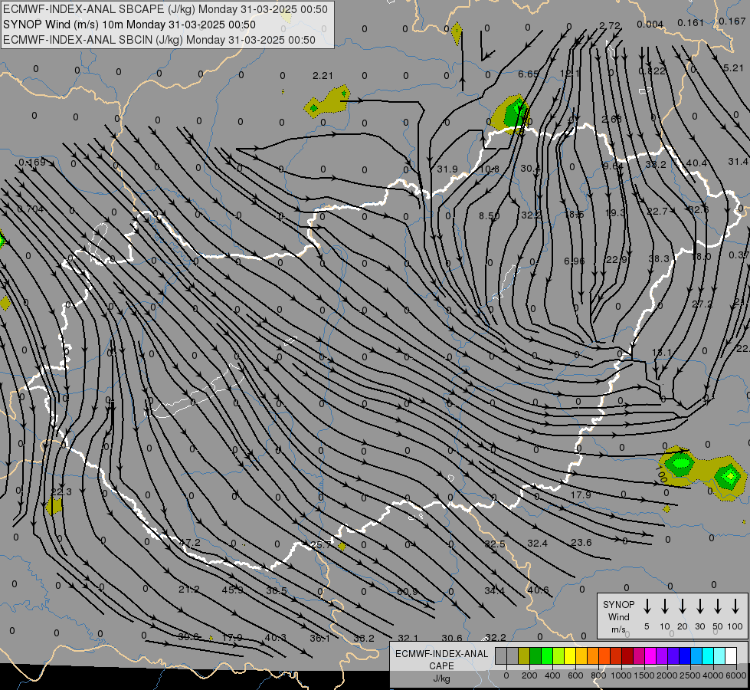Click the 200 label on CAPE scale
The image size is (750, 690).
529,675
